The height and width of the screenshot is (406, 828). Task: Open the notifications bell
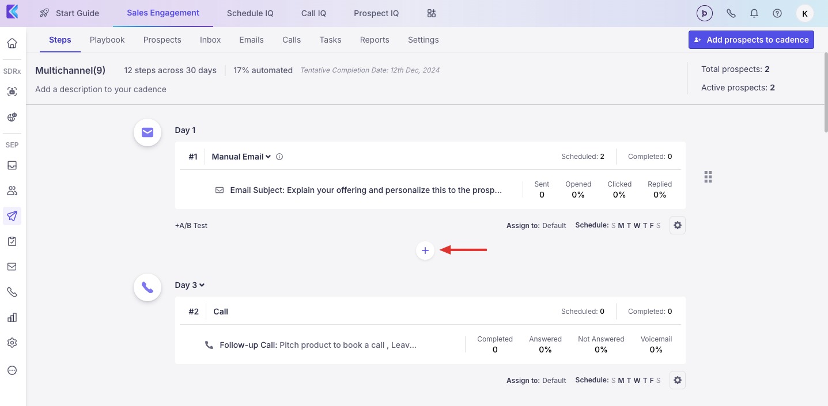(x=754, y=13)
